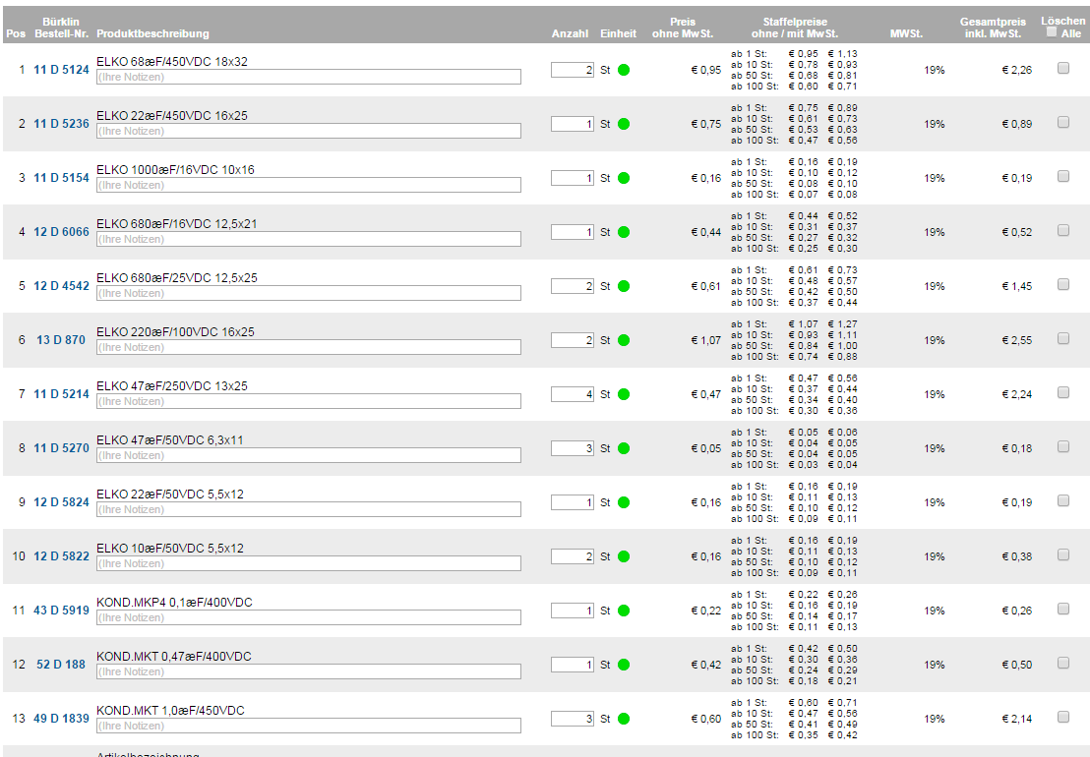
Task: Tick delete checkbox for ELKO 22æF/450VDC row
Action: (1062, 122)
